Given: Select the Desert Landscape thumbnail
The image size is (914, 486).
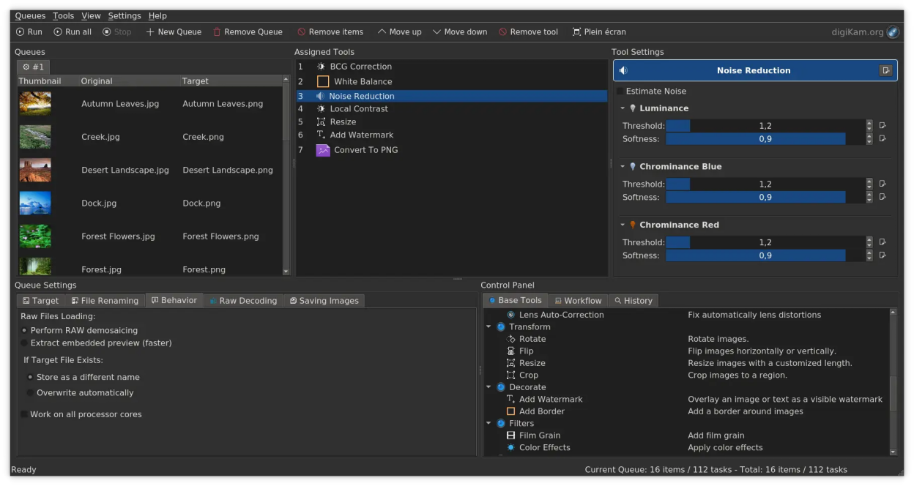Looking at the screenshot, I should point(35,170).
